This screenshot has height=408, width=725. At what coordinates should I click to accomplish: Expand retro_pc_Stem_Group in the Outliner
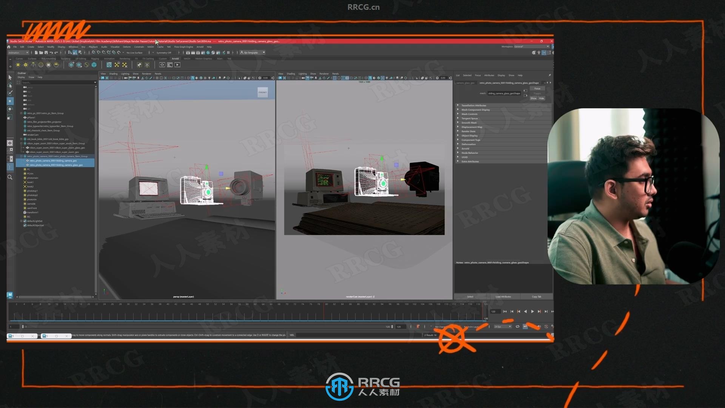pyautogui.click(x=21, y=113)
